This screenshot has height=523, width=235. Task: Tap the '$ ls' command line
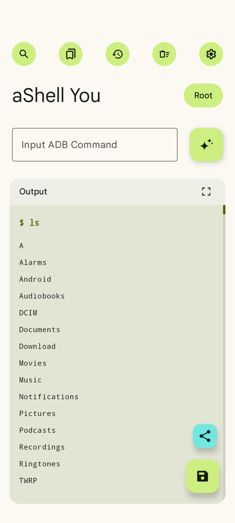pos(29,223)
